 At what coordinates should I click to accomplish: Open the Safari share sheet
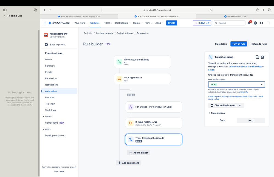tap(258, 10)
